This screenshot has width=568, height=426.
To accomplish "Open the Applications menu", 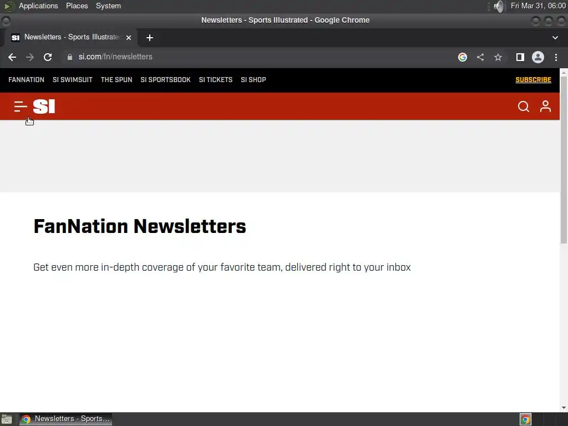I will 38,6.
